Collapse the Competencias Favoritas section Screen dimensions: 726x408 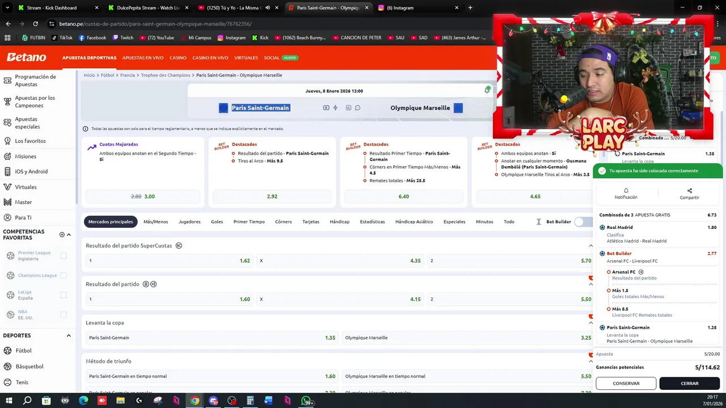click(69, 235)
